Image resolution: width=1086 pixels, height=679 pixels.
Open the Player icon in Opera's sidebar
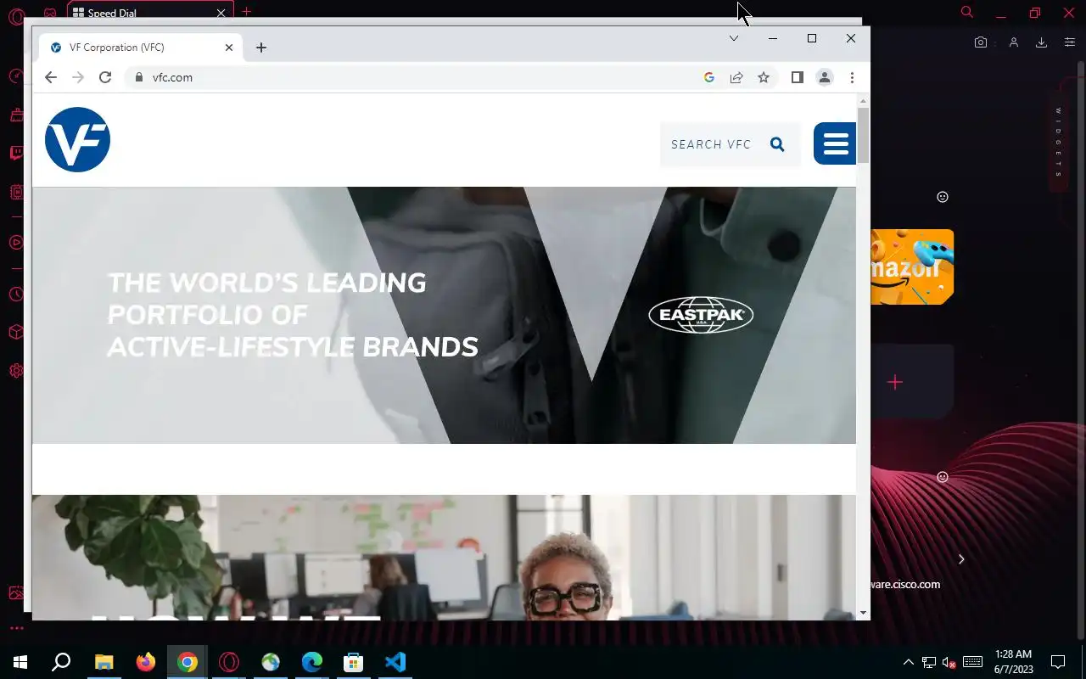pyautogui.click(x=16, y=243)
